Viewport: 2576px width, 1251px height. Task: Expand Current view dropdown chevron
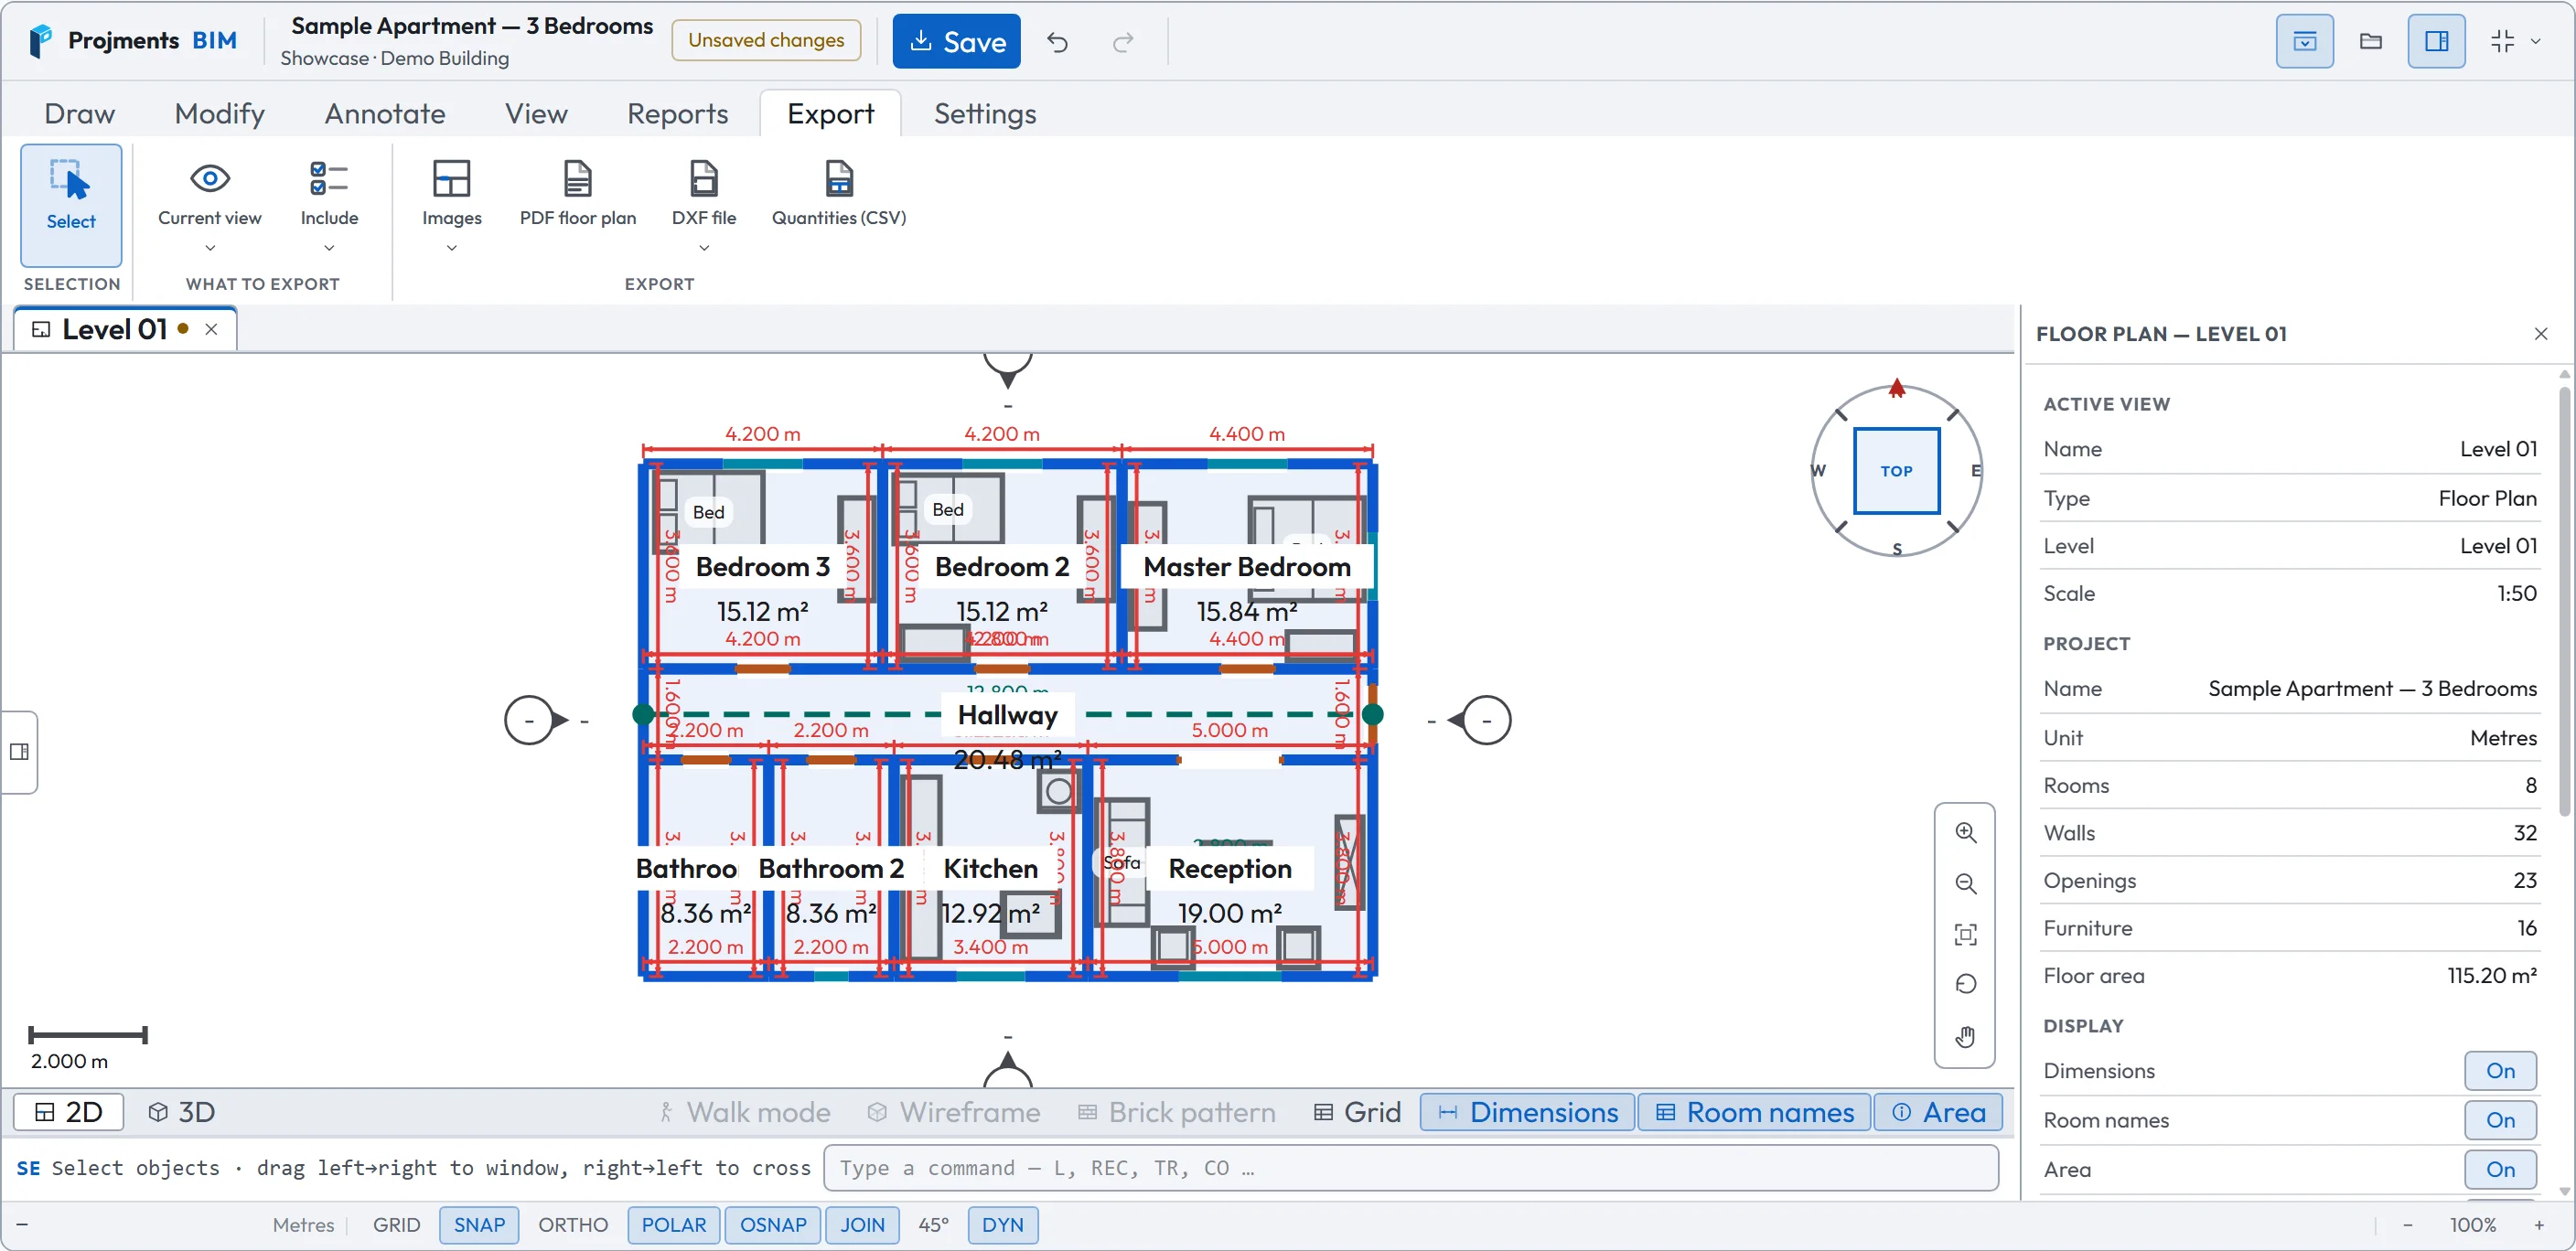pos(209,248)
